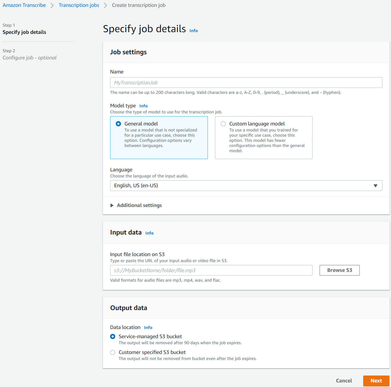Open the Model type Info link

(143, 106)
